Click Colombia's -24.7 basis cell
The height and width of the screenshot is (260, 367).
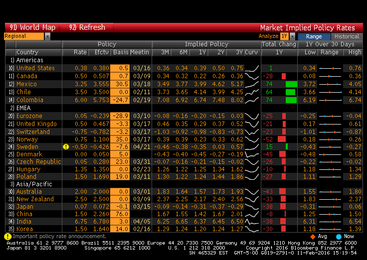click(120, 100)
